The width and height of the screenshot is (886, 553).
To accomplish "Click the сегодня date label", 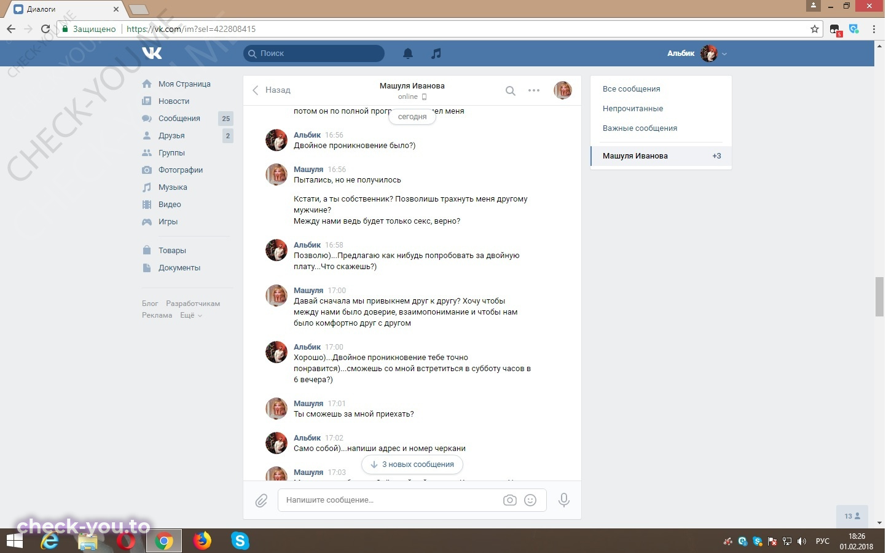I will coord(412,117).
